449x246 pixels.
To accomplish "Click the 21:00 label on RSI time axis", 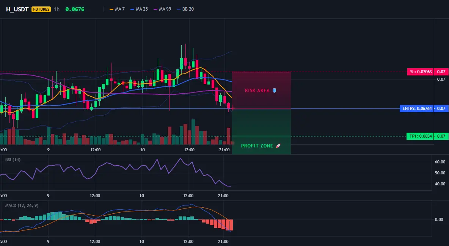I will (x=223, y=196).
